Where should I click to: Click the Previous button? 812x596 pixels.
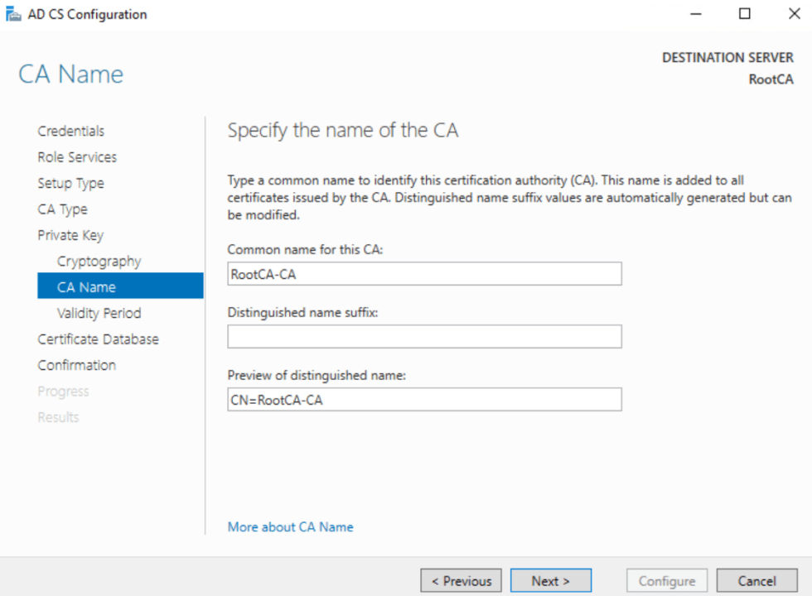(461, 579)
